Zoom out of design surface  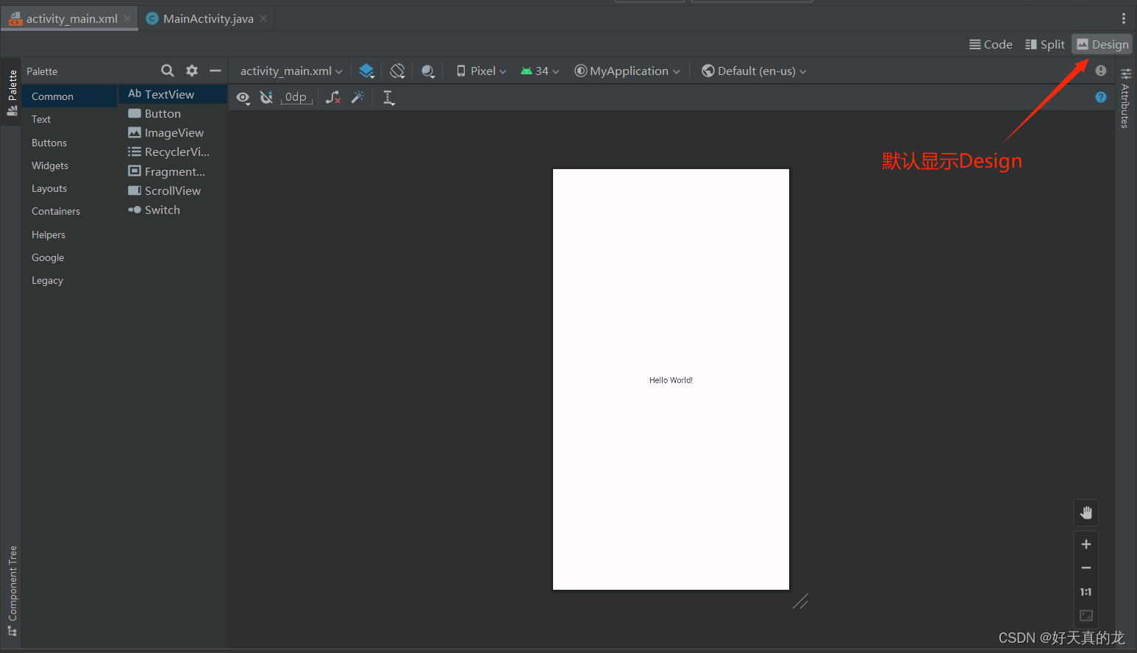point(1086,568)
